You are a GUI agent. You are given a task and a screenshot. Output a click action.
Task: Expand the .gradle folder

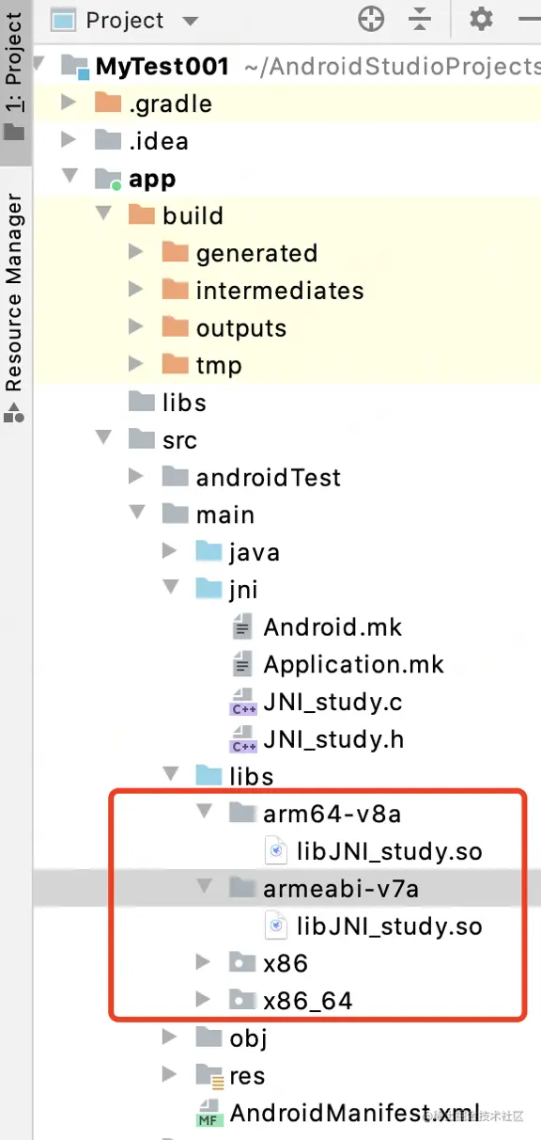coord(69,103)
